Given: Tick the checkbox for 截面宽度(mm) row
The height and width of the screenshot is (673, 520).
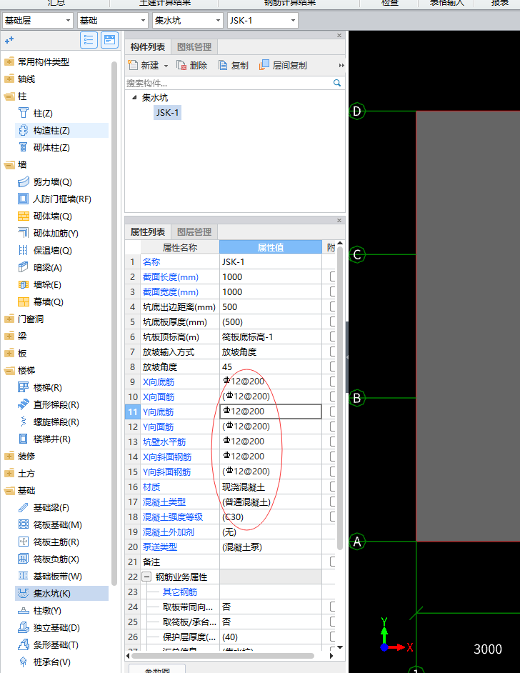Looking at the screenshot, I should click(333, 292).
